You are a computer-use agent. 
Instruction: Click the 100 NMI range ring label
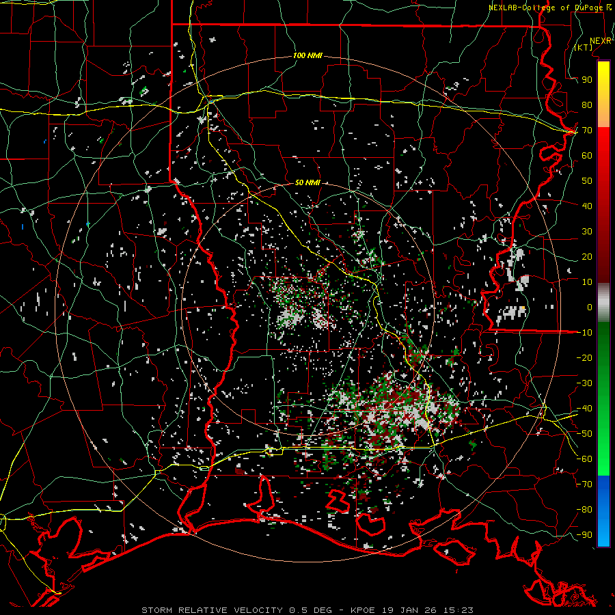(x=307, y=56)
